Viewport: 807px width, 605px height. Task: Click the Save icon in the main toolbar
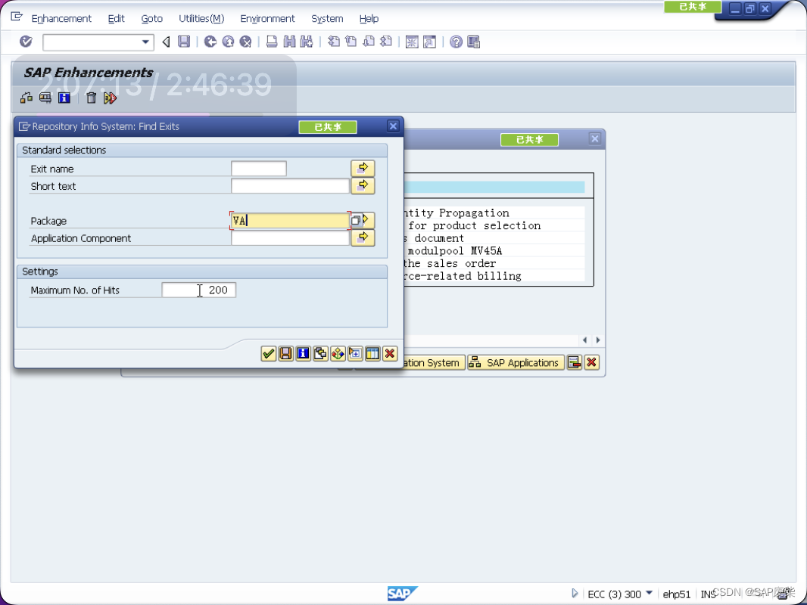[184, 42]
